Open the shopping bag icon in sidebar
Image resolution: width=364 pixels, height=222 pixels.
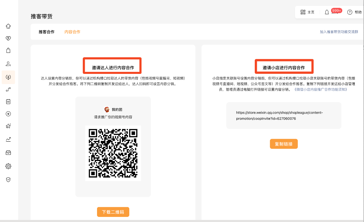8,51
